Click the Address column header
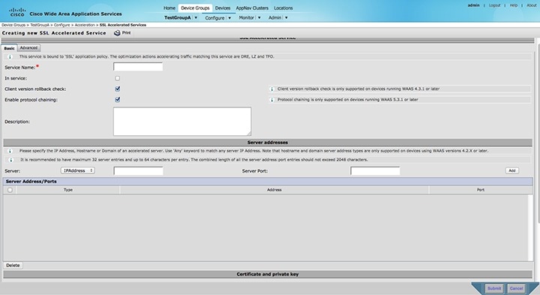Image resolution: width=540 pixels, height=295 pixels. [x=274, y=190]
